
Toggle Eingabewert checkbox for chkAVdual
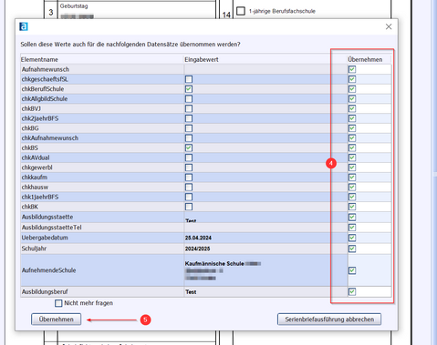189,157
